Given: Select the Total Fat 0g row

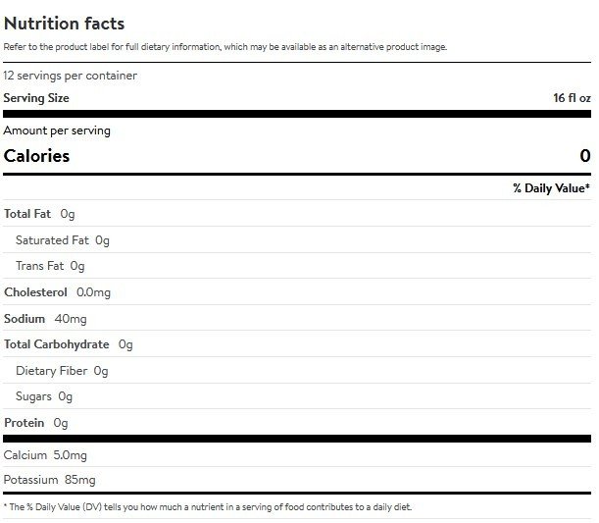Looking at the screenshot, I should tap(297, 213).
